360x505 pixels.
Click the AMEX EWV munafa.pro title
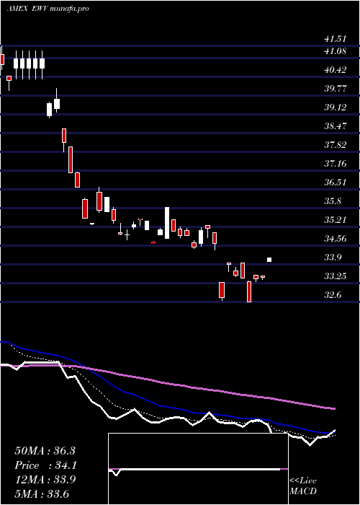pyautogui.click(x=48, y=9)
